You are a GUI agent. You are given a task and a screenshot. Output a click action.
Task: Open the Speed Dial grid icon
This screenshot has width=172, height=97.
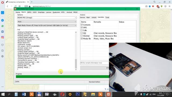point(20,6)
